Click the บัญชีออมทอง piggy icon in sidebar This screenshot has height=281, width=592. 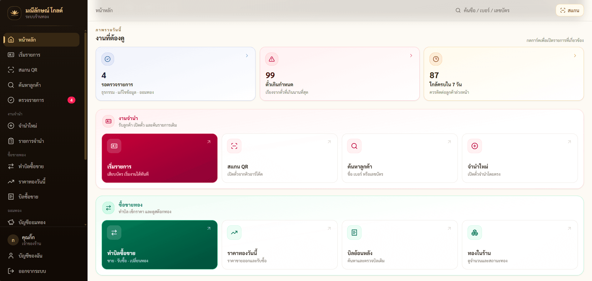coord(11,222)
